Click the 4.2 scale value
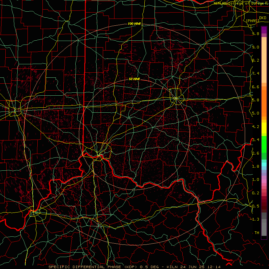The height and width of the screenshot is (269, 269). pos(256,127)
